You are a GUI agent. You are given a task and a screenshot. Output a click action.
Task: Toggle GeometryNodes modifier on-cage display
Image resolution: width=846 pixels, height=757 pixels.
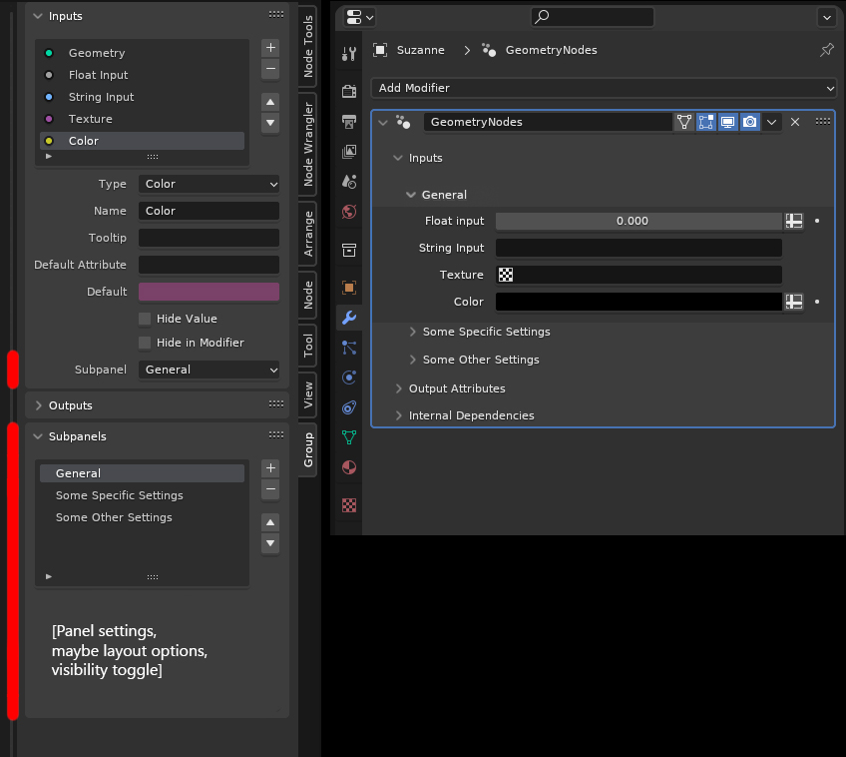coord(684,122)
